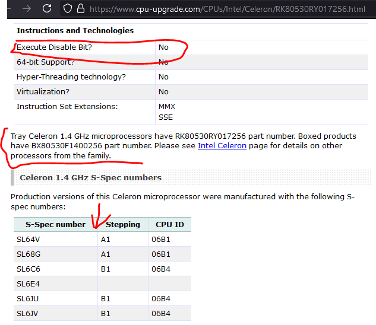Click the 'S-Spec number' column header
The height and width of the screenshot is (325, 376).
(x=55, y=225)
